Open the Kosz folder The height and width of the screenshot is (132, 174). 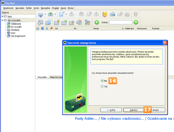(x=13, y=33)
